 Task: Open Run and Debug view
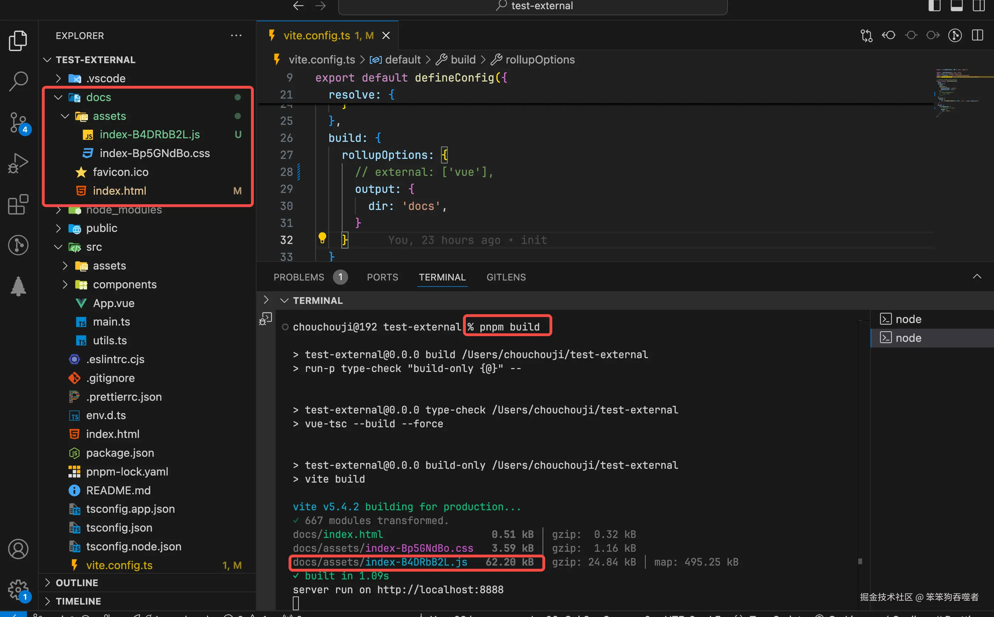18,163
